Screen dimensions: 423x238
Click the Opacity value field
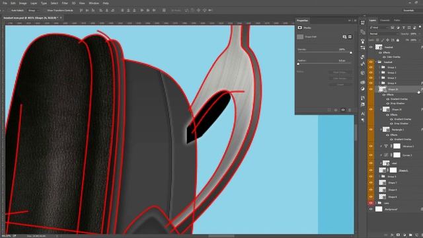(x=413, y=34)
